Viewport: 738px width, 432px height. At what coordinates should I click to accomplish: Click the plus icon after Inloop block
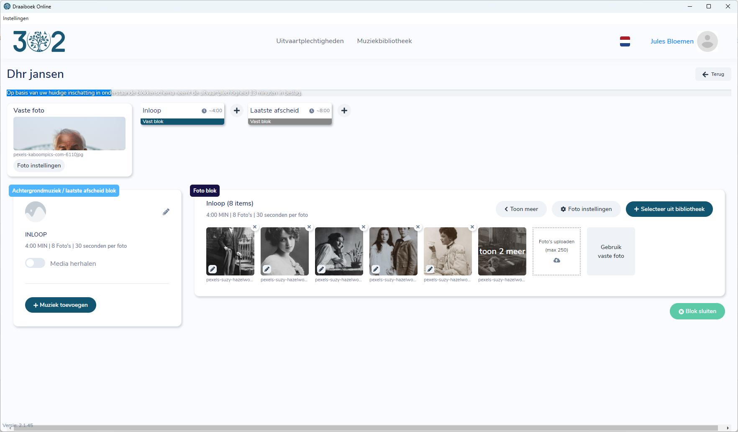point(237,111)
